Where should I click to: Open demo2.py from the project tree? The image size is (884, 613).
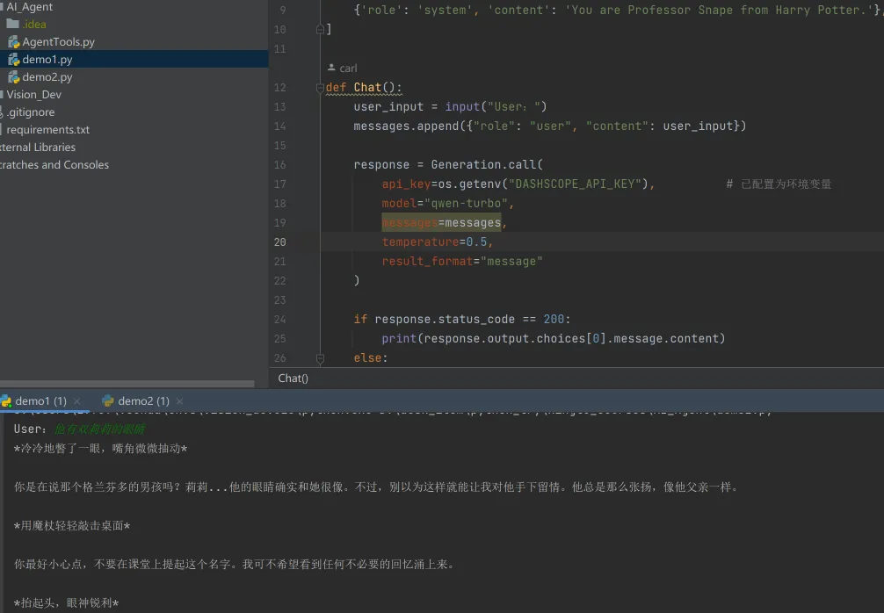click(x=47, y=76)
